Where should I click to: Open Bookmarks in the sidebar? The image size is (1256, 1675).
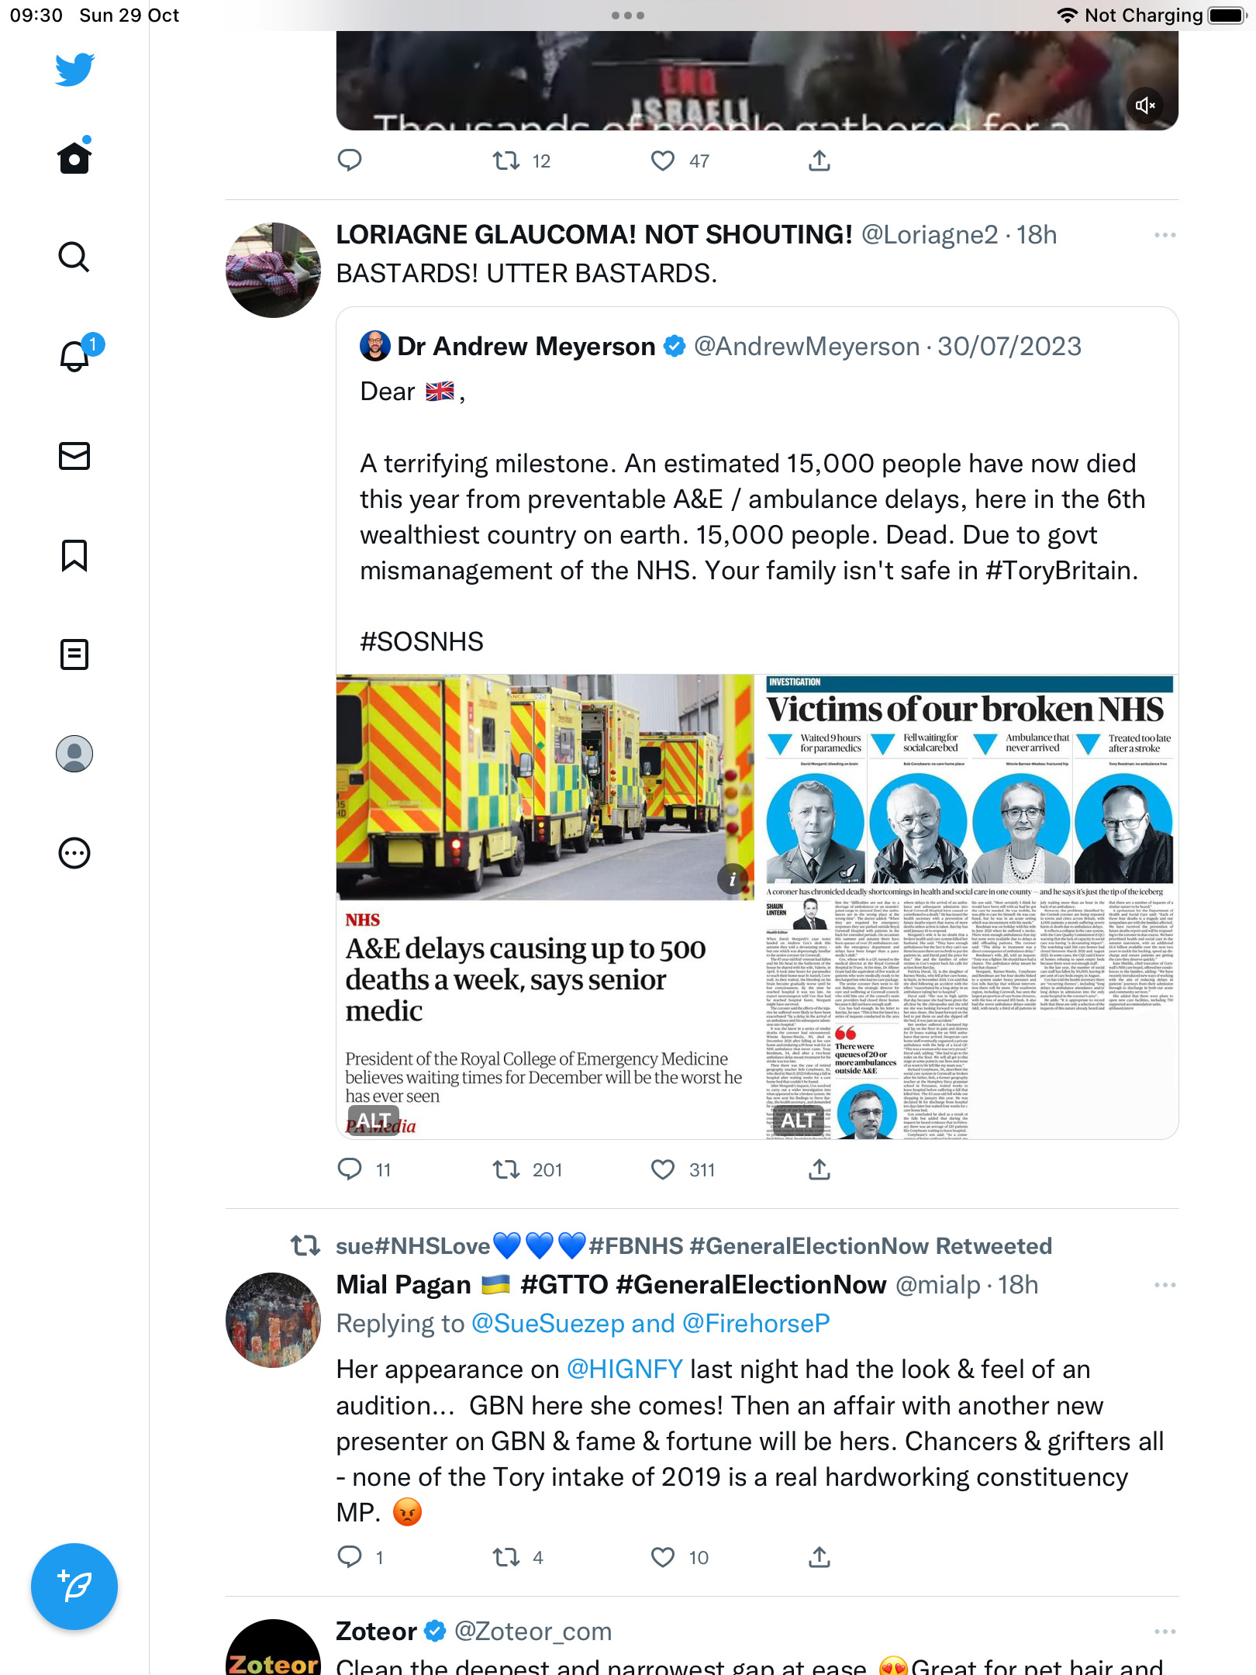click(x=74, y=555)
